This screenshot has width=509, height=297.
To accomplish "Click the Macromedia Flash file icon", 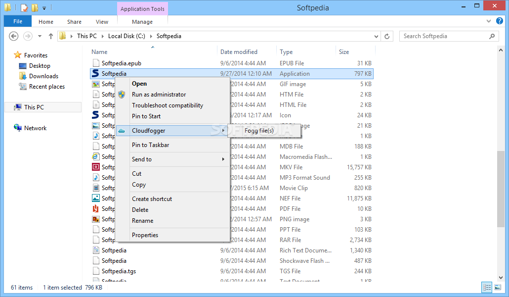I will pos(95,156).
